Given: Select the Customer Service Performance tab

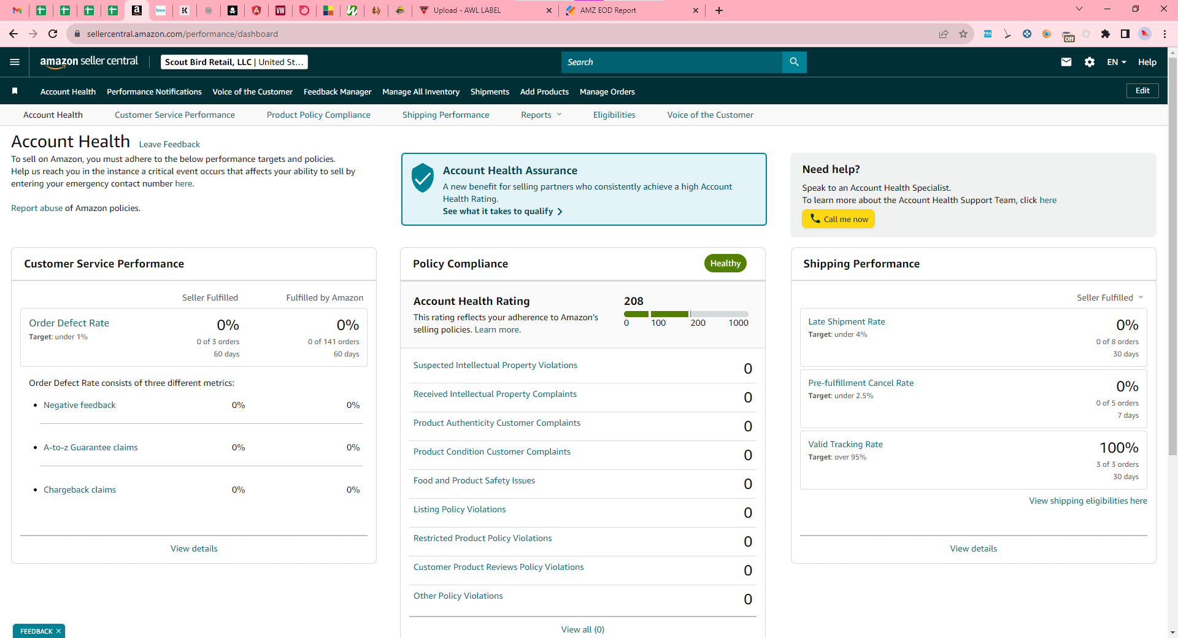Looking at the screenshot, I should pos(175,115).
